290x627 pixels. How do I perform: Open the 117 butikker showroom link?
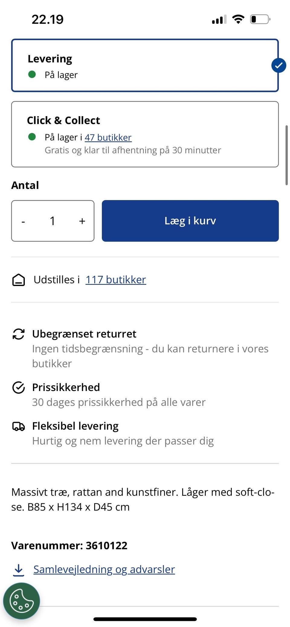tap(116, 280)
